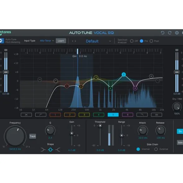Select EQ band node 5 on graph
The width and height of the screenshot is (183, 183).
click(x=124, y=74)
